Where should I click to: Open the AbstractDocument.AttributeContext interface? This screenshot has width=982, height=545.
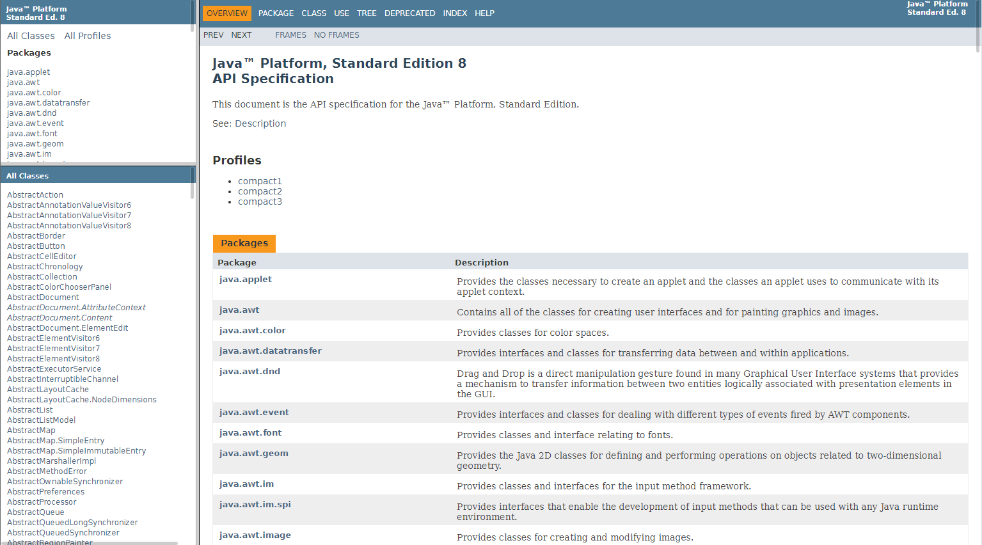pyautogui.click(x=76, y=308)
